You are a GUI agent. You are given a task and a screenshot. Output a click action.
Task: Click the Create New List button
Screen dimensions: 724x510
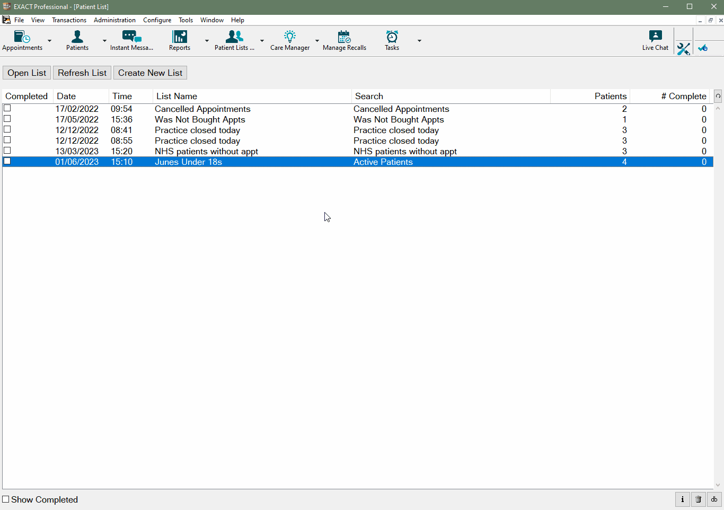pos(149,72)
